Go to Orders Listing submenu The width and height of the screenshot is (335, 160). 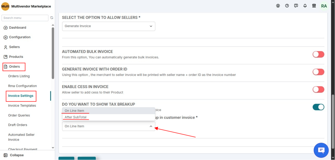[19, 76]
